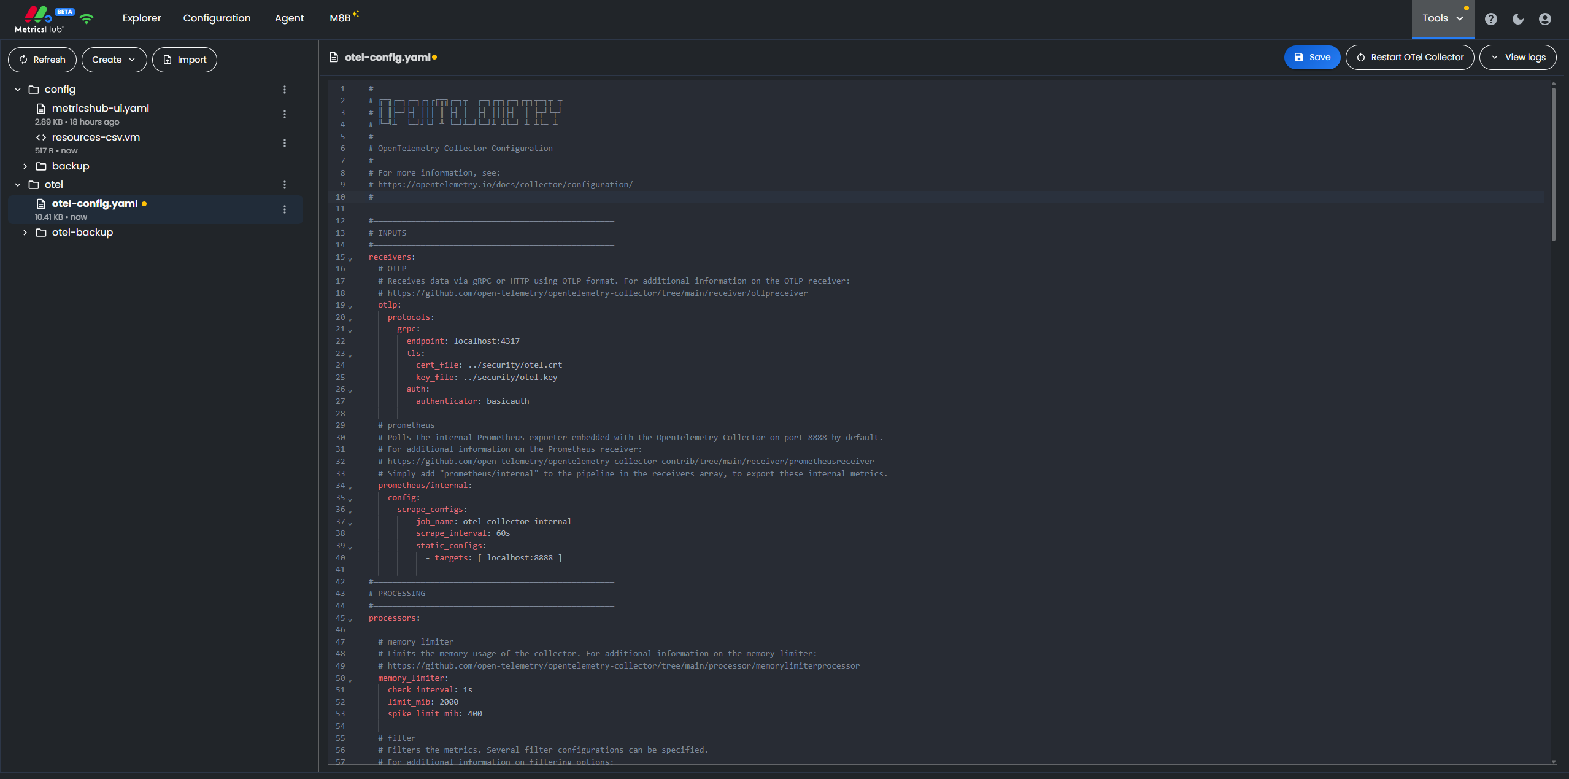Click the Refresh button
This screenshot has width=1569, height=779.
tap(42, 60)
